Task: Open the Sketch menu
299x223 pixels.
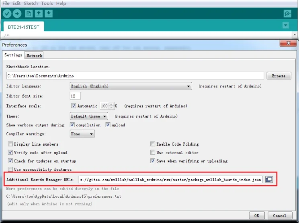Action: [x=31, y=3]
